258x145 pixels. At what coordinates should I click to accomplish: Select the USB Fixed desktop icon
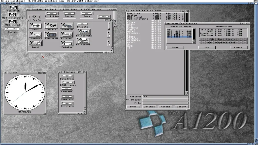pos(13,23)
